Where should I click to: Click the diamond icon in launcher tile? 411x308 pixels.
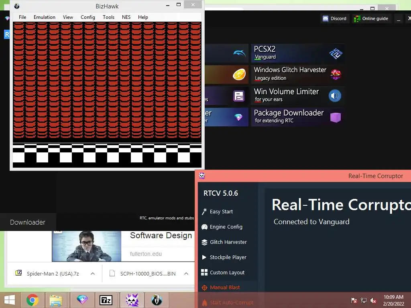[238, 117]
